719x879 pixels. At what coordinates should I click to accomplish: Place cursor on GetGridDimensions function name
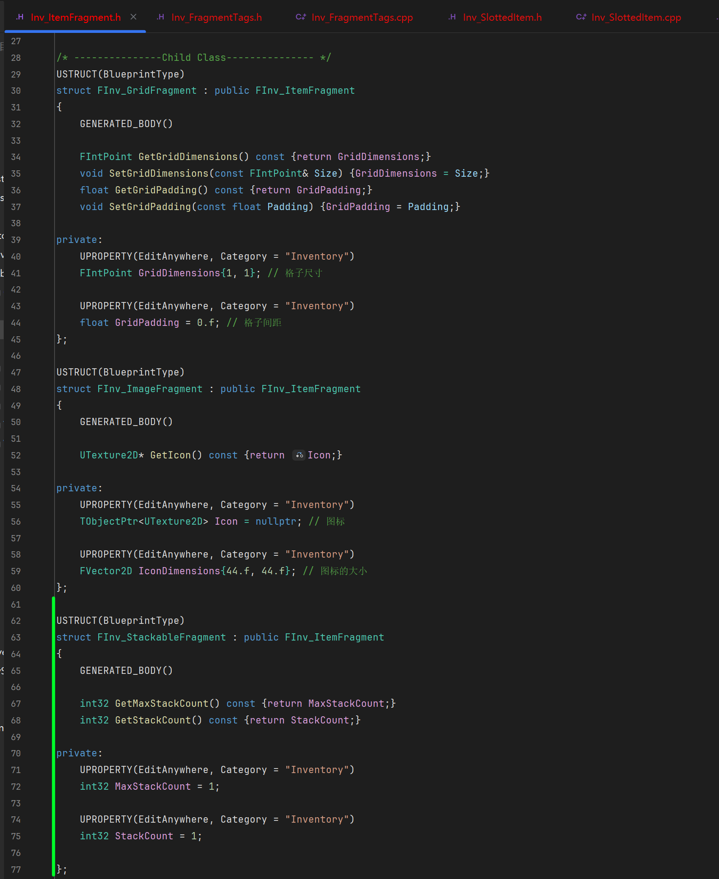pos(188,157)
